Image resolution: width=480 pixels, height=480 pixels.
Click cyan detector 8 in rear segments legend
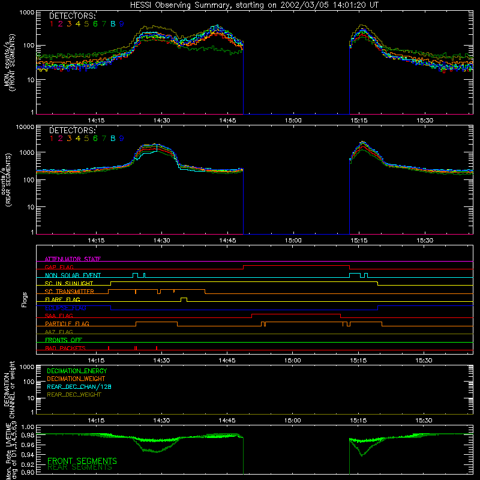[113, 139]
